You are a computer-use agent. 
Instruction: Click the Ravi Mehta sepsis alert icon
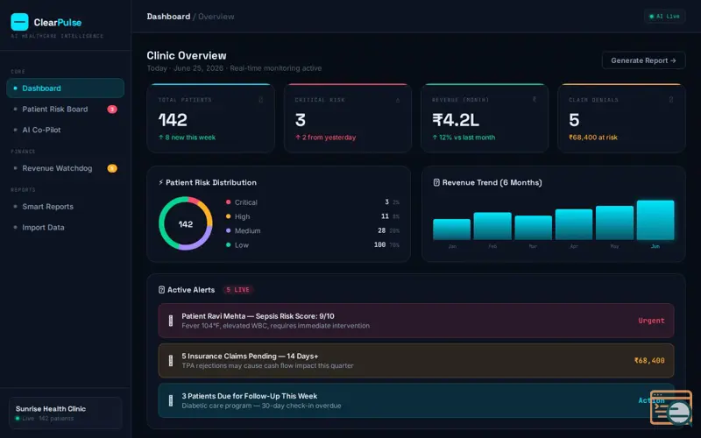click(x=170, y=321)
